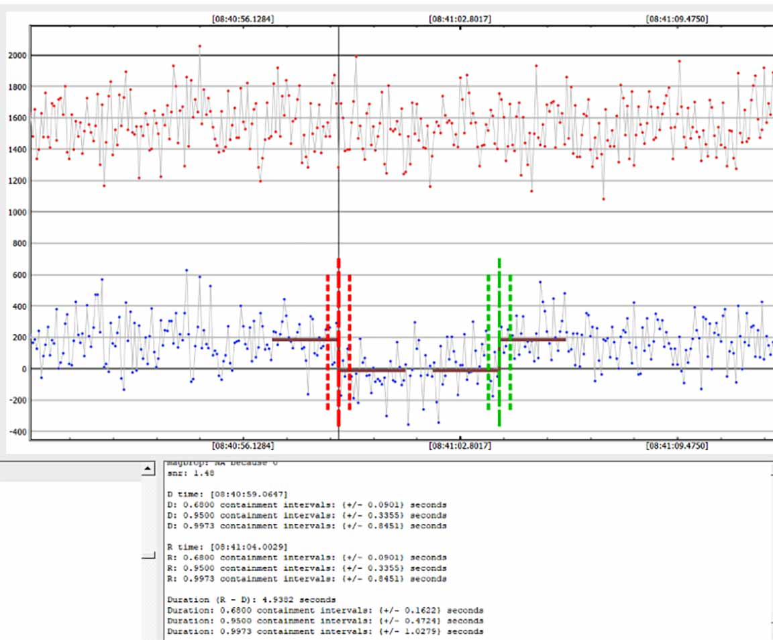Click 'R: 0.9973 containment intervals' line

pyautogui.click(x=307, y=578)
